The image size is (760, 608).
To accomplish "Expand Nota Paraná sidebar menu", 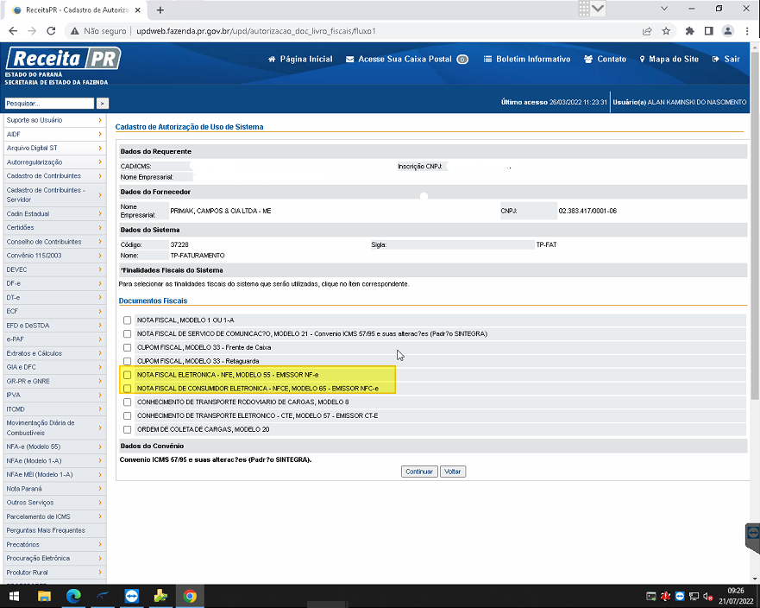I will [x=54, y=489].
